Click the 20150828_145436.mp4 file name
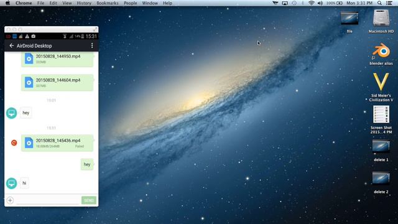The image size is (398, 224). [x=58, y=141]
